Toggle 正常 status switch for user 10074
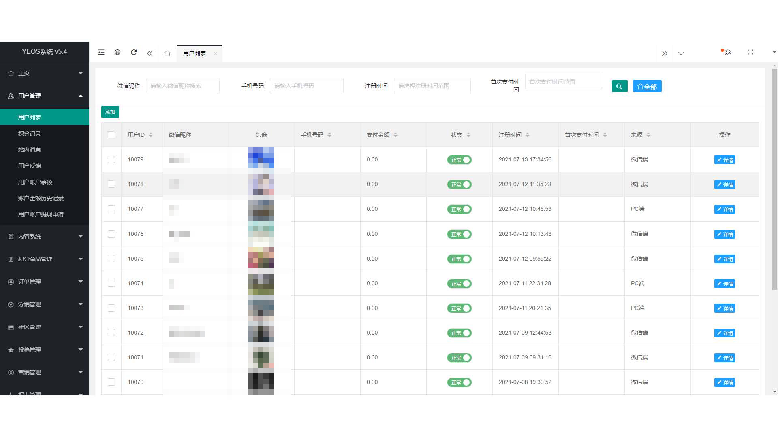This screenshot has width=778, height=437. 460,284
